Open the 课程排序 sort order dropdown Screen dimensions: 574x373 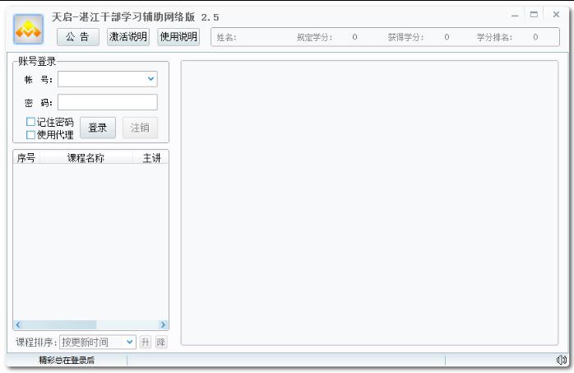(x=130, y=342)
